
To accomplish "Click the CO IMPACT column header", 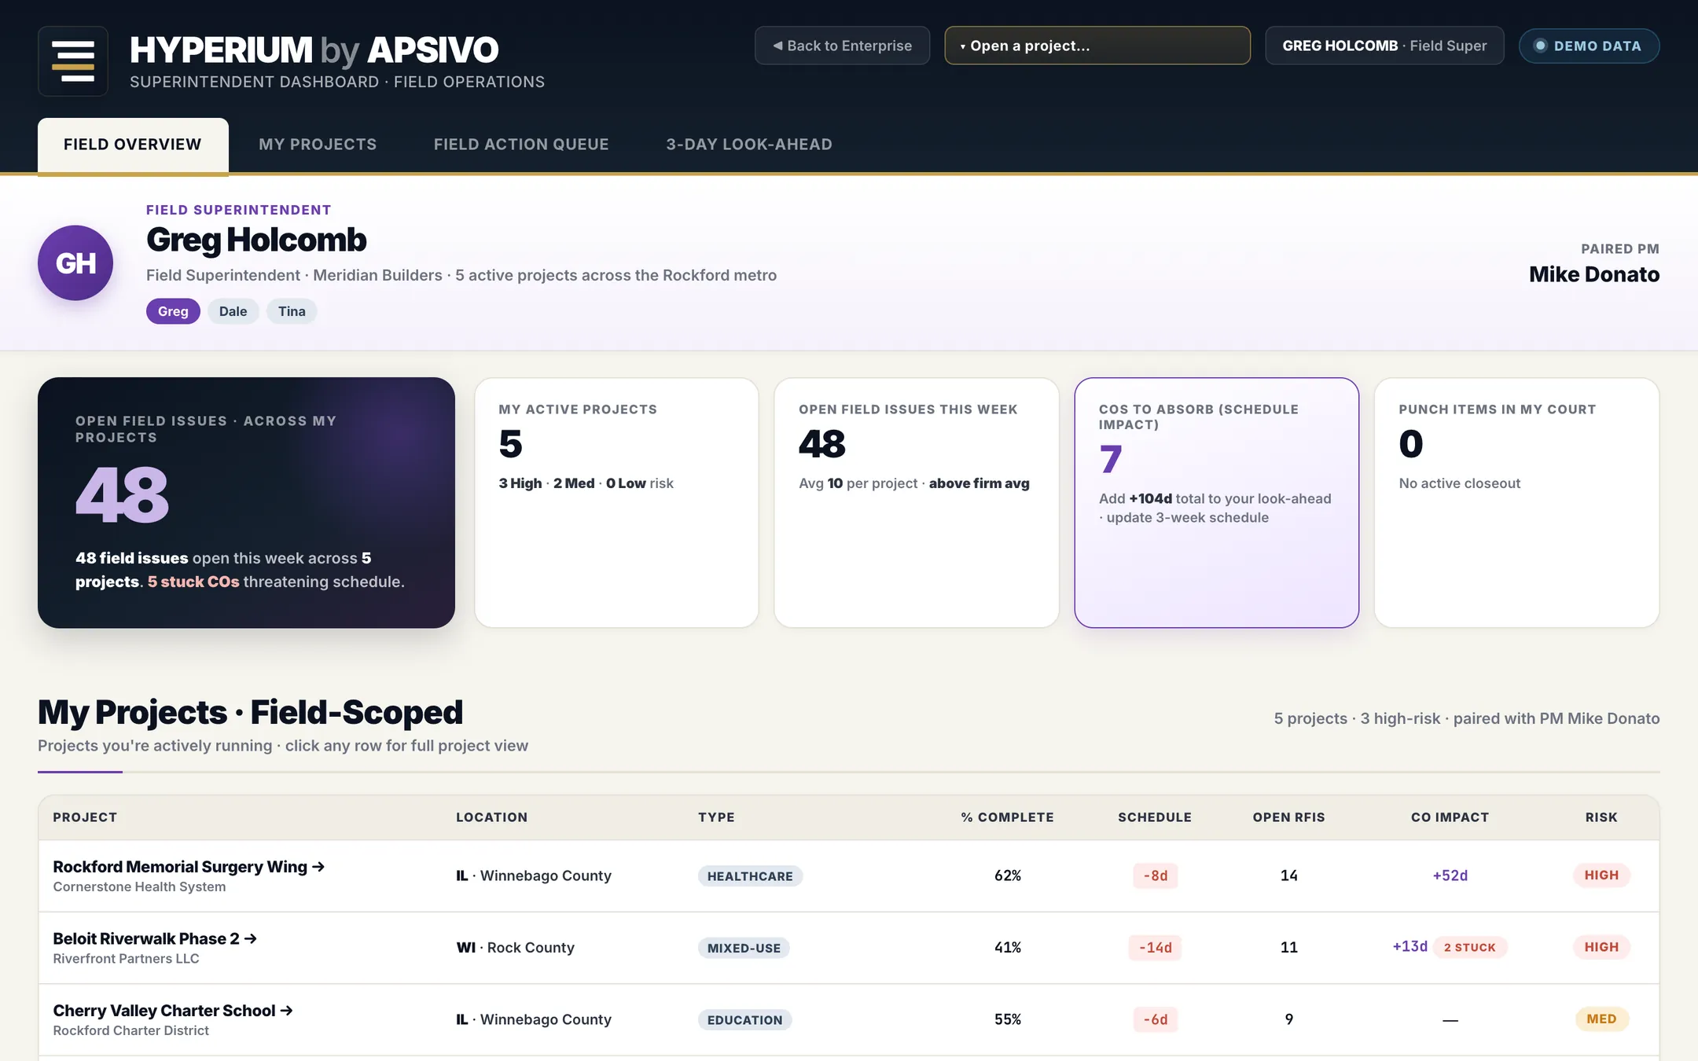I will 1450,817.
